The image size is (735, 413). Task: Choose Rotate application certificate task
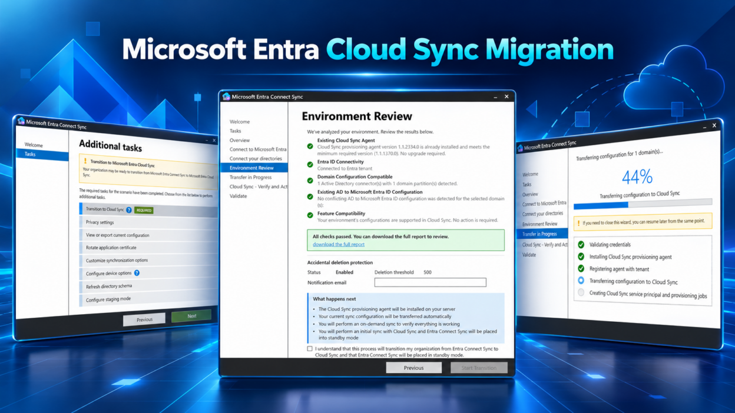148,248
